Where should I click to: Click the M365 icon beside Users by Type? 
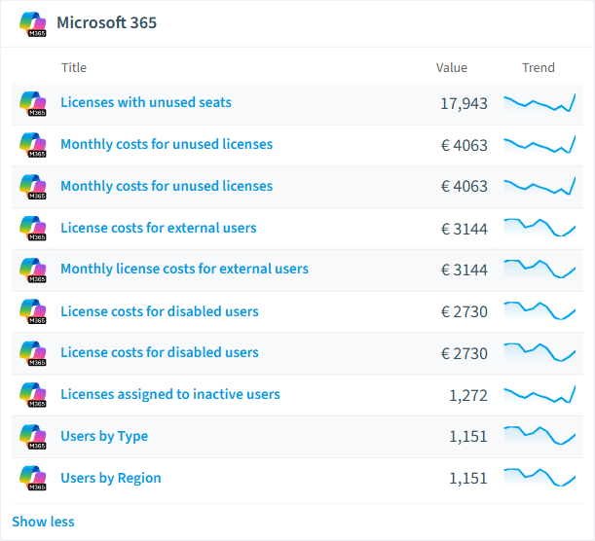33,437
